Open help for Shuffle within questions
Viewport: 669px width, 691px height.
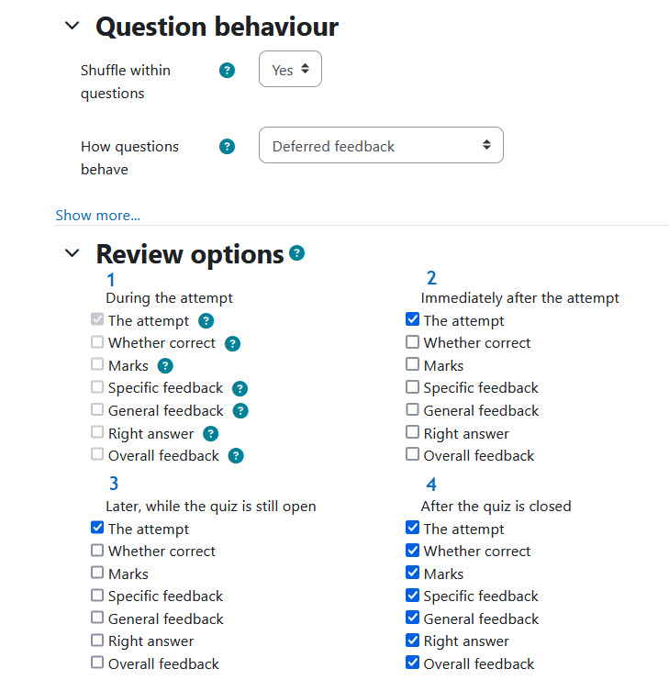coord(227,70)
